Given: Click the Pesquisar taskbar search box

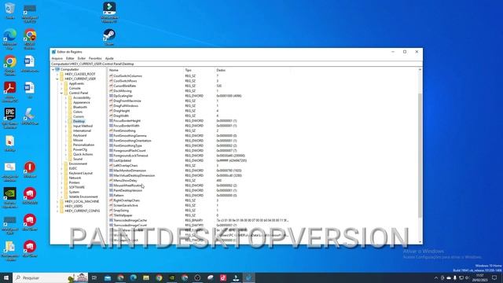Looking at the screenshot, I should click(50, 277).
